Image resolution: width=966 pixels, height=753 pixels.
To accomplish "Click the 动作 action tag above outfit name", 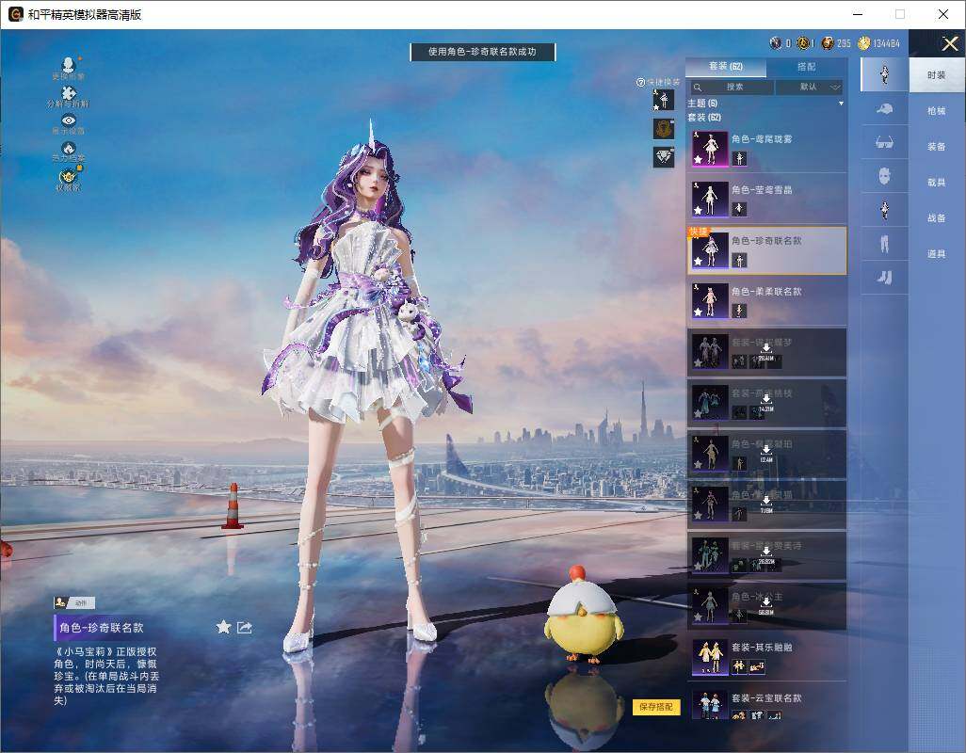I will [74, 602].
